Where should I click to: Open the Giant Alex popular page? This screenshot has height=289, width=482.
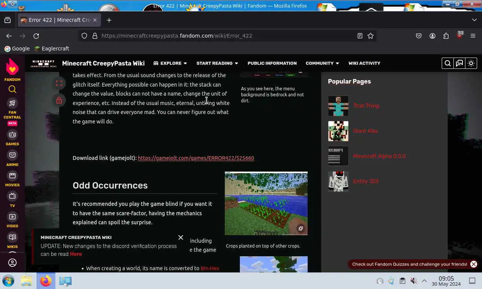pos(365,131)
